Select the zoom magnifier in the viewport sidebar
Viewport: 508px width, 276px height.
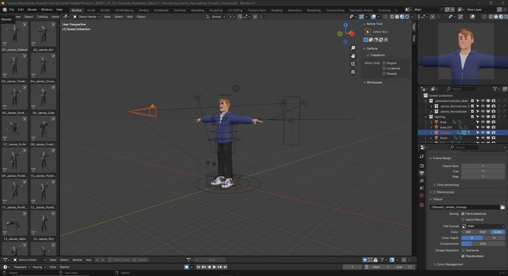point(353,48)
